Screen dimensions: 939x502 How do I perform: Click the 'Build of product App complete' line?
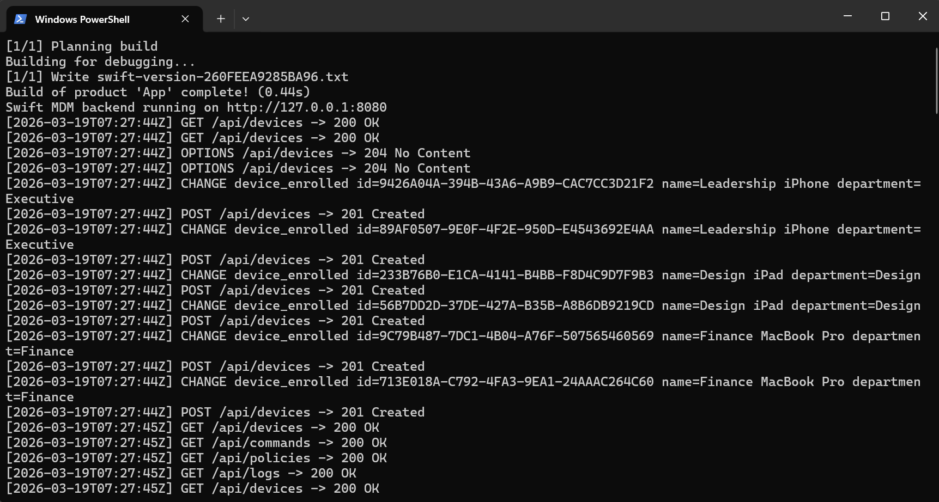[157, 92]
